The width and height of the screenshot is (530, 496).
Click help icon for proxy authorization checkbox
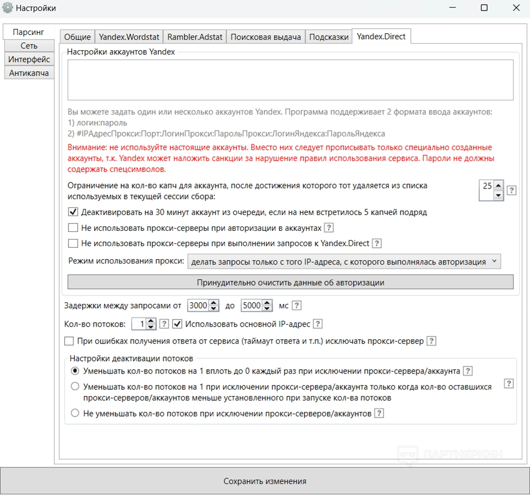pyautogui.click(x=329, y=228)
